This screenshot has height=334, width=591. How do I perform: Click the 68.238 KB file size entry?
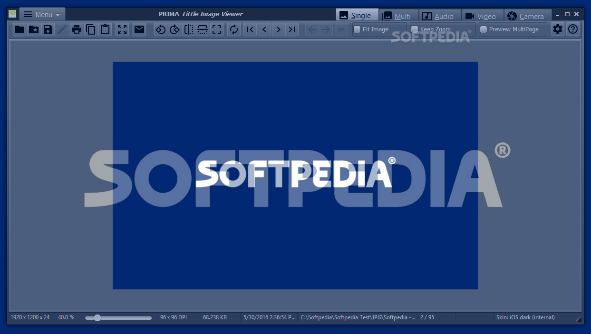coord(215,317)
